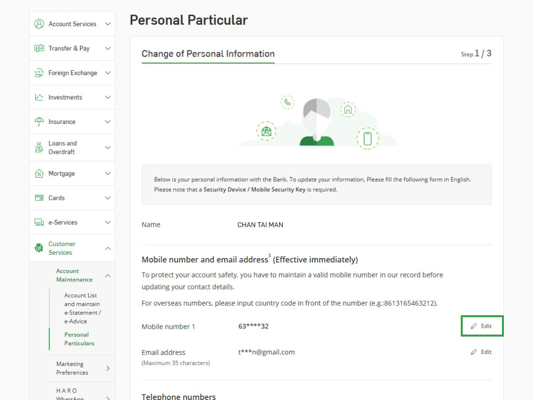
Task: Click the Mortgage house icon
Action: point(39,174)
